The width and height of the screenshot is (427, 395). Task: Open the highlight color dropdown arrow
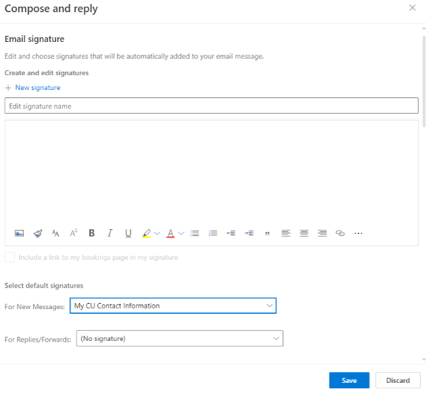[157, 233]
